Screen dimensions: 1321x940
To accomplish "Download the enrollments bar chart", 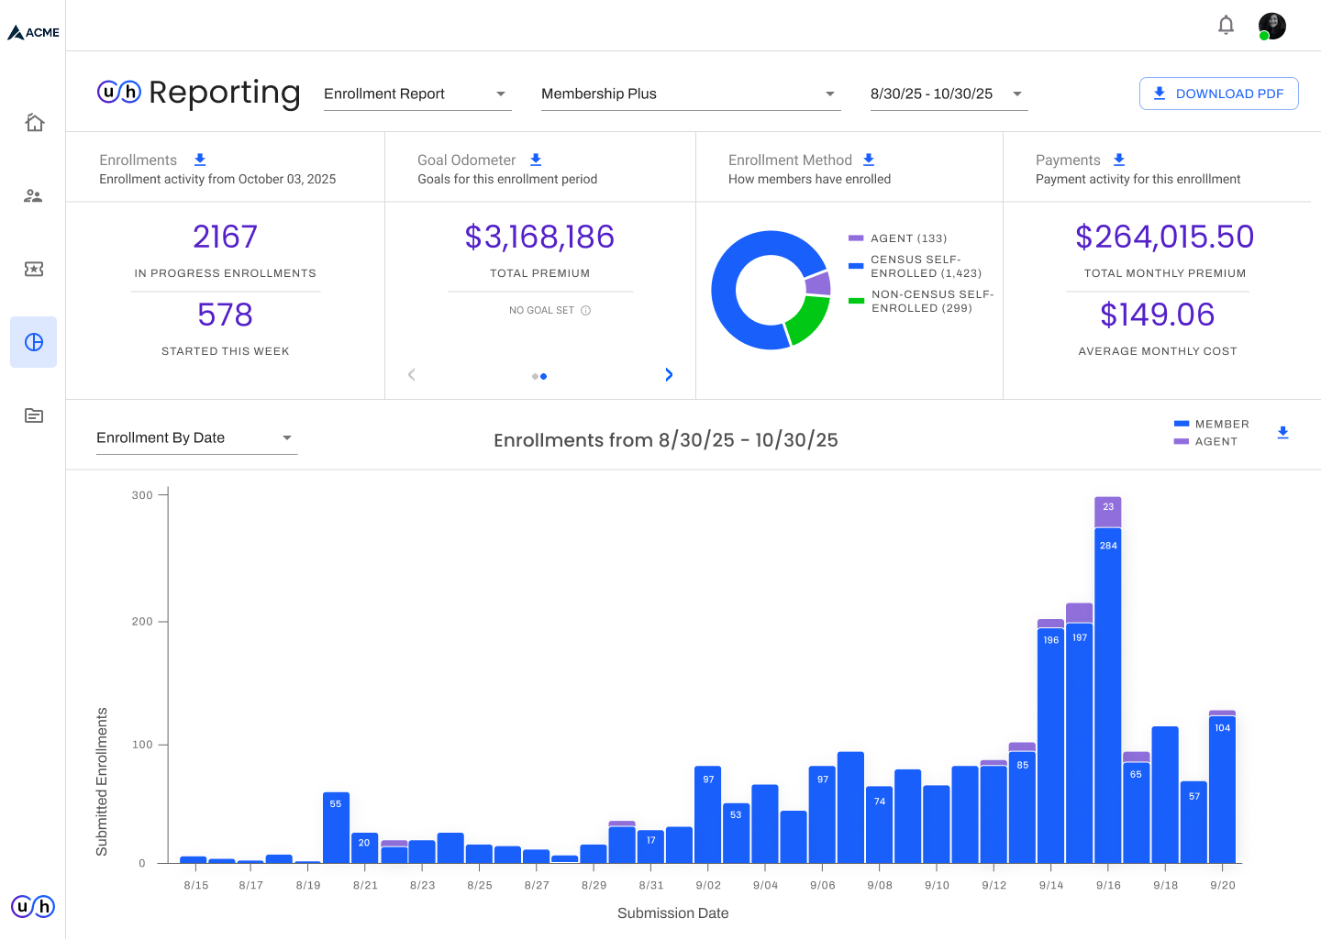I will (1283, 433).
